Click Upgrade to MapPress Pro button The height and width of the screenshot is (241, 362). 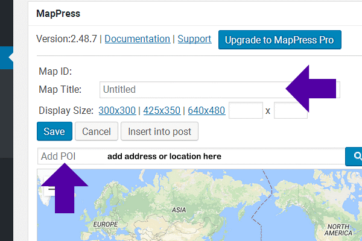pyautogui.click(x=280, y=40)
